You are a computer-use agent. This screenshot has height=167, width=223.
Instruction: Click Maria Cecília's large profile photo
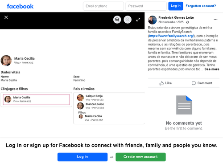click(x=6, y=61)
